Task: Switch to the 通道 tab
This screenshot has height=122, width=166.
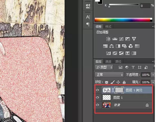Action: tap(108, 62)
